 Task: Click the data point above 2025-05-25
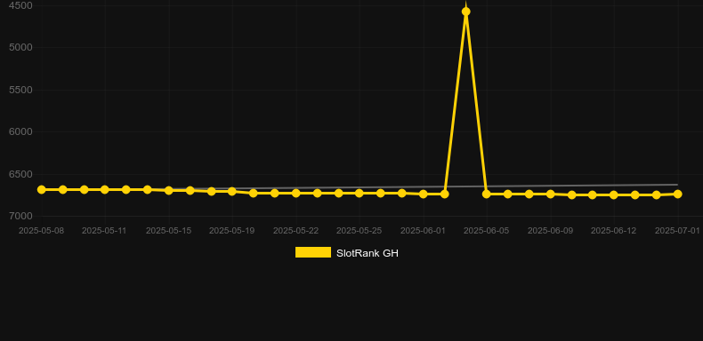[360, 193]
